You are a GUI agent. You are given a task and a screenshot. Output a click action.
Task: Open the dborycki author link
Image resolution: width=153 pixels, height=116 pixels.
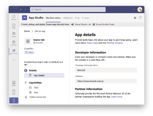pos(39,43)
